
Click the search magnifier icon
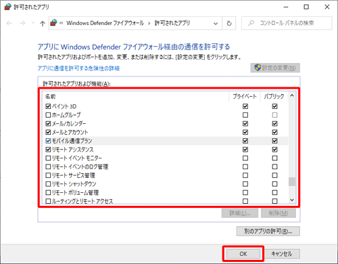[x=251, y=23]
